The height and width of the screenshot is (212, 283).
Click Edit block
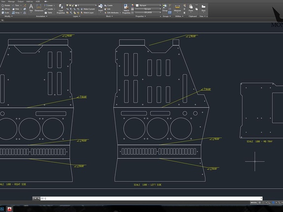coord(107,9)
